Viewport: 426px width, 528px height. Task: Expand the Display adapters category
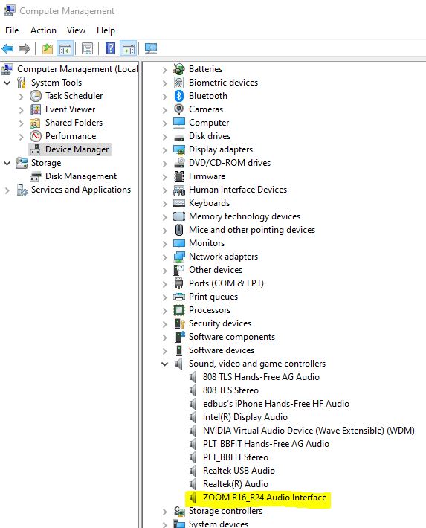164,150
